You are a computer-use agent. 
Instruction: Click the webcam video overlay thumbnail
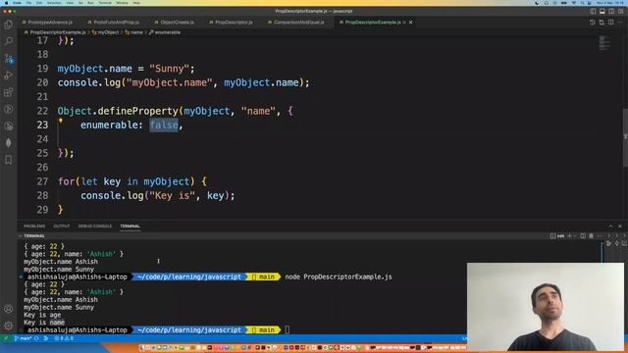546,307
